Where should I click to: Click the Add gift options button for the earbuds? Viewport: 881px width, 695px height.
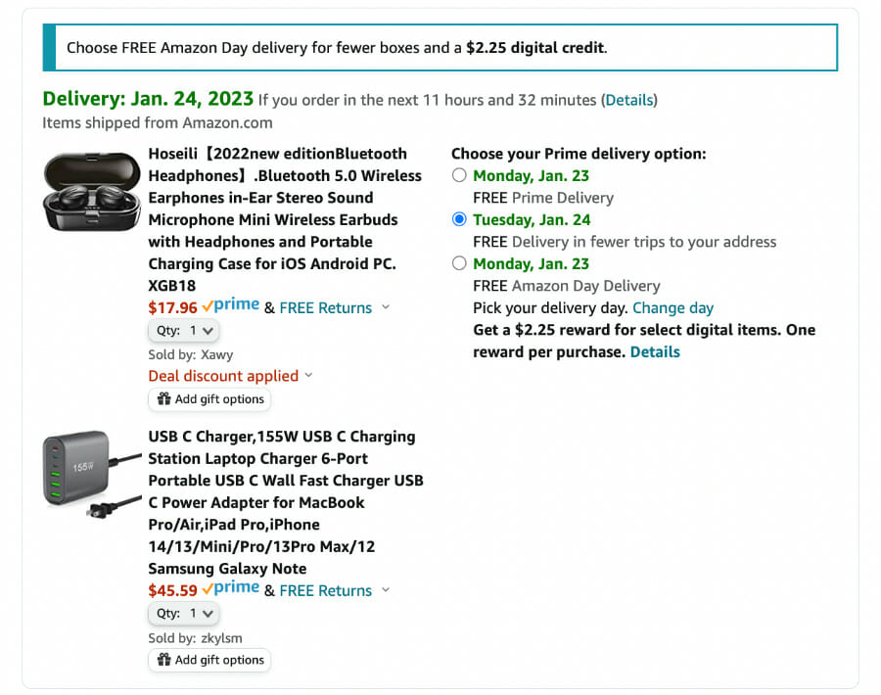coord(209,399)
